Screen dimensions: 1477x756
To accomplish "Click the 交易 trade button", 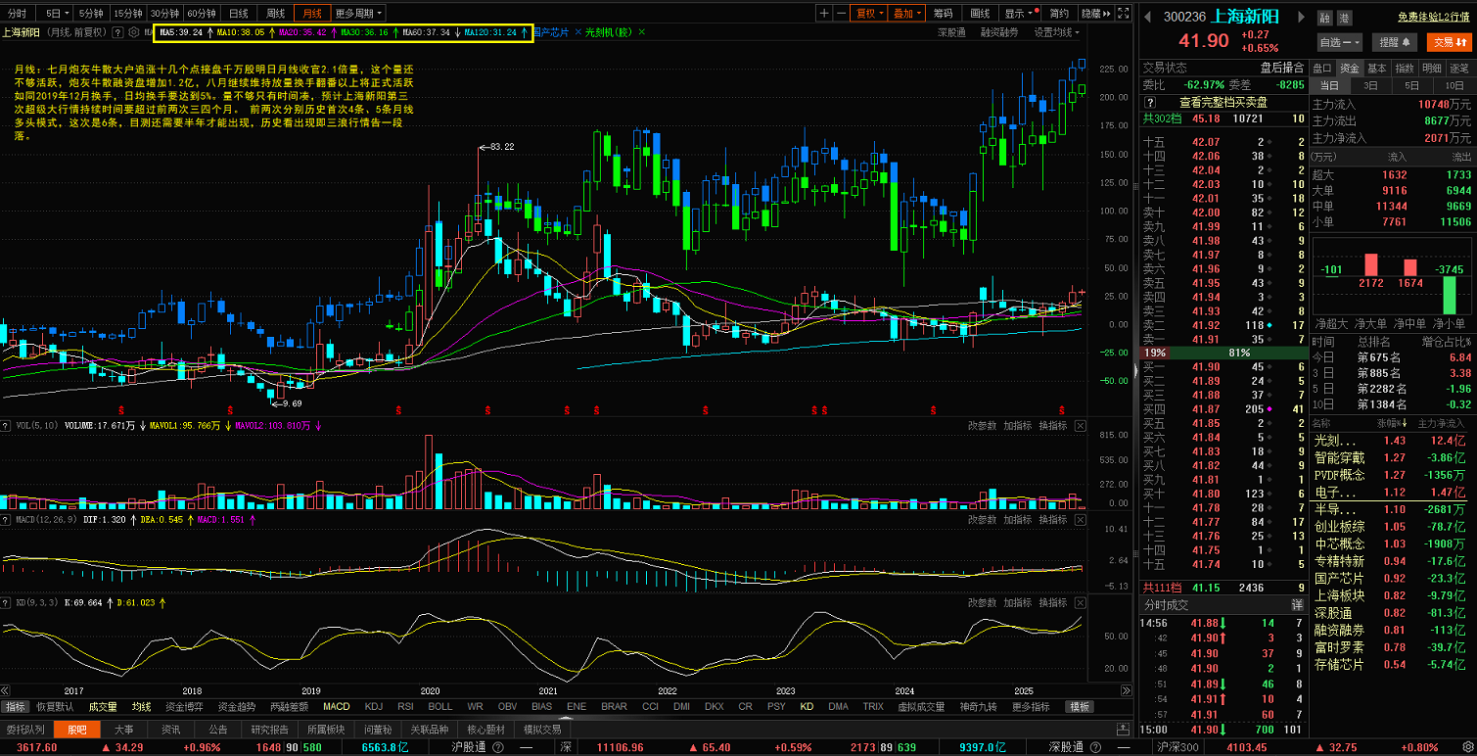I will 1449,42.
